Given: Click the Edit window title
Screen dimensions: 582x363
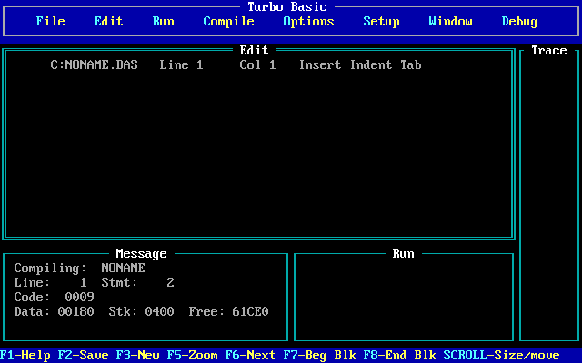Looking at the screenshot, I should click(x=255, y=50).
